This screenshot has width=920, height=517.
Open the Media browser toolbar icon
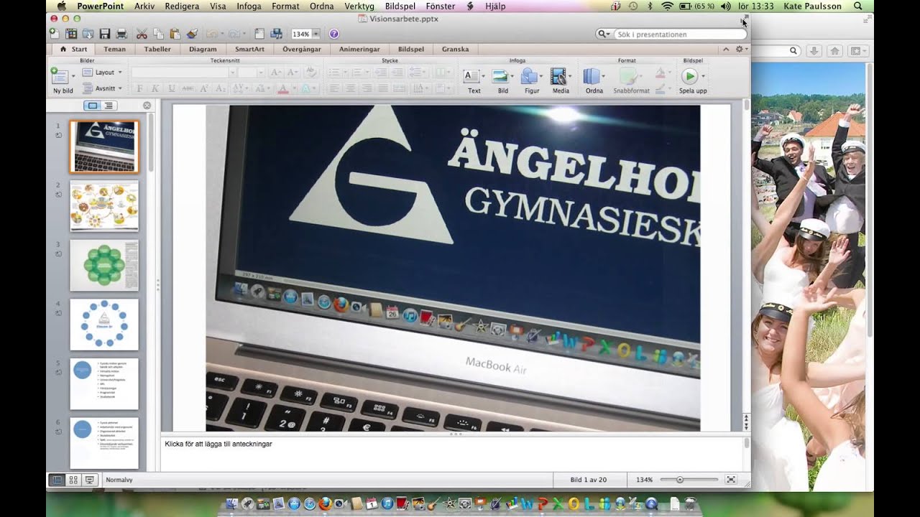click(x=275, y=34)
